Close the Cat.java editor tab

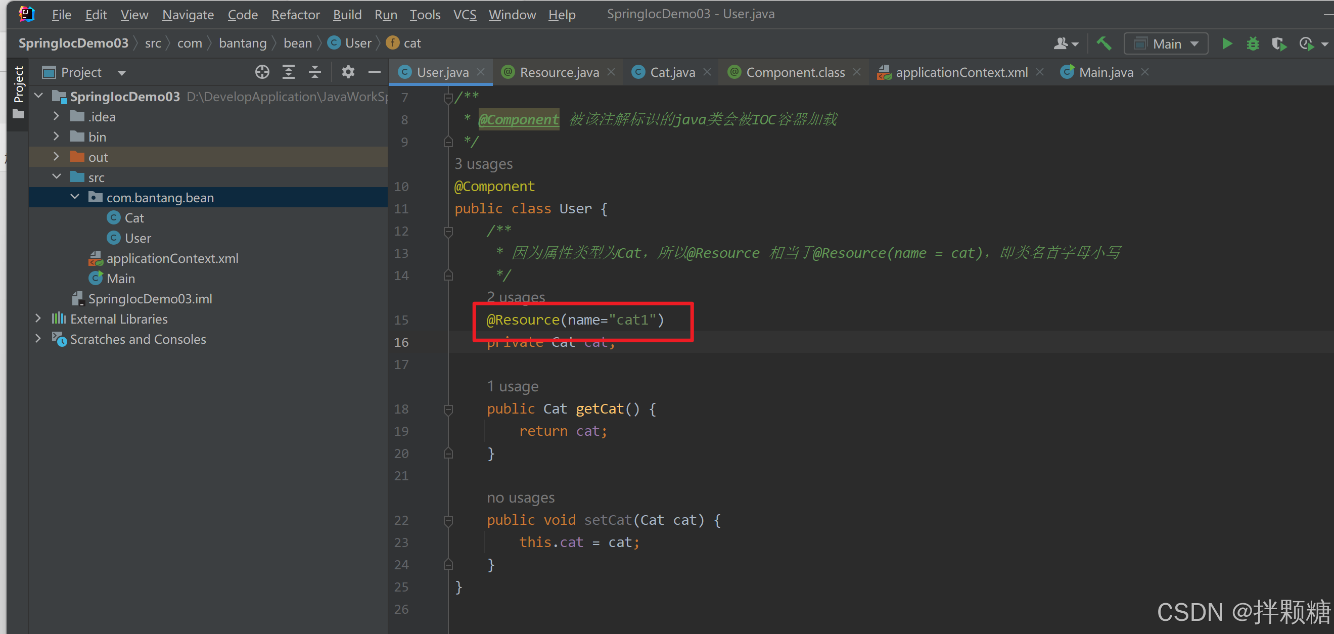(x=707, y=72)
